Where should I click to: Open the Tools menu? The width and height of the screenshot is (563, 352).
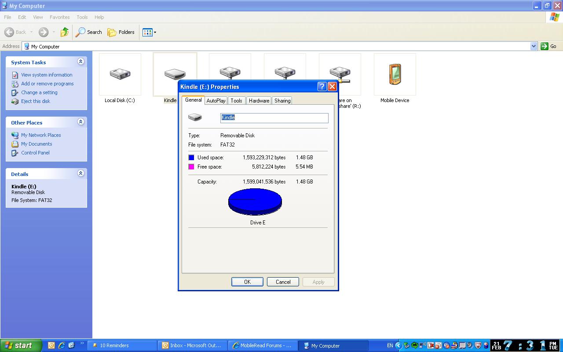(x=82, y=17)
